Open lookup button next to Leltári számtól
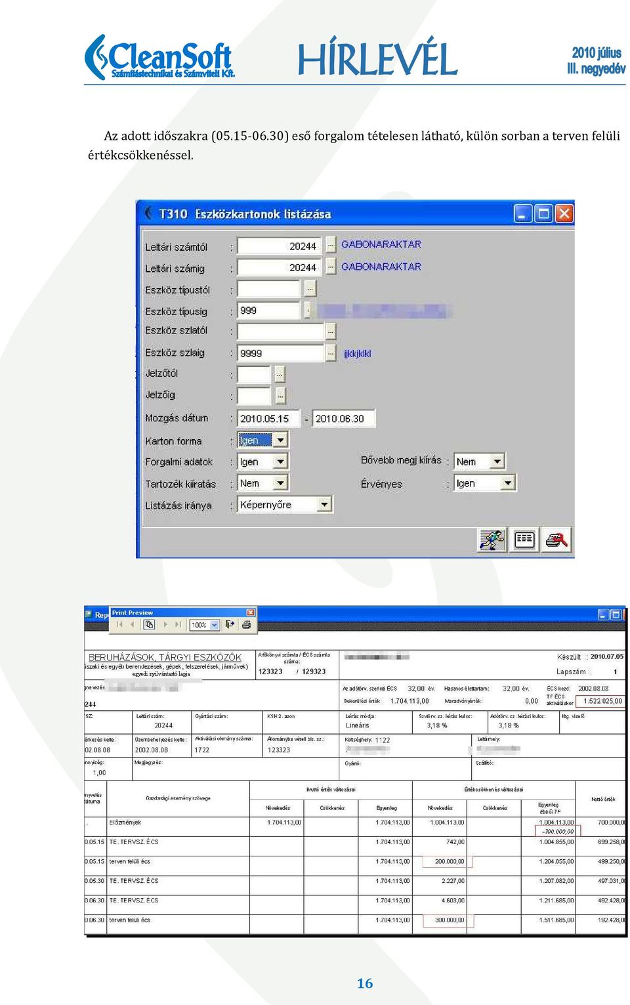Viewport: 630px width, 1005px height. 330,246
